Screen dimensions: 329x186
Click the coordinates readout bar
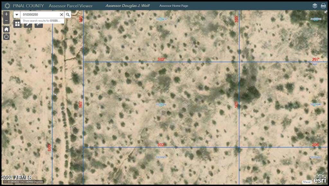click(23, 182)
